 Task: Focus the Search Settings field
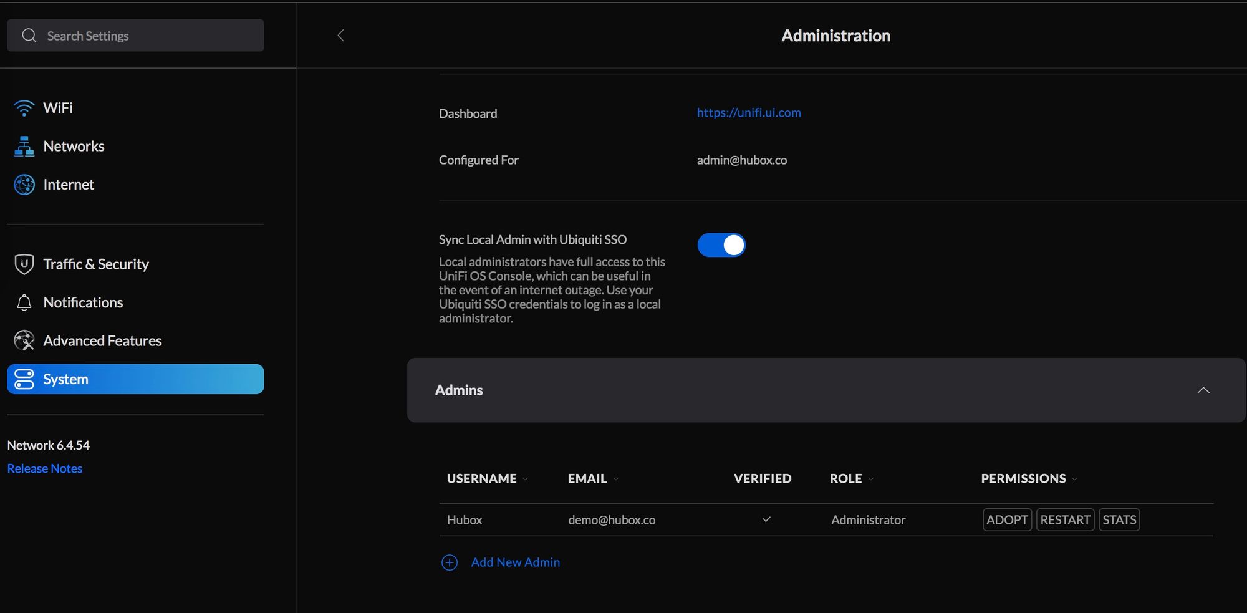point(135,36)
